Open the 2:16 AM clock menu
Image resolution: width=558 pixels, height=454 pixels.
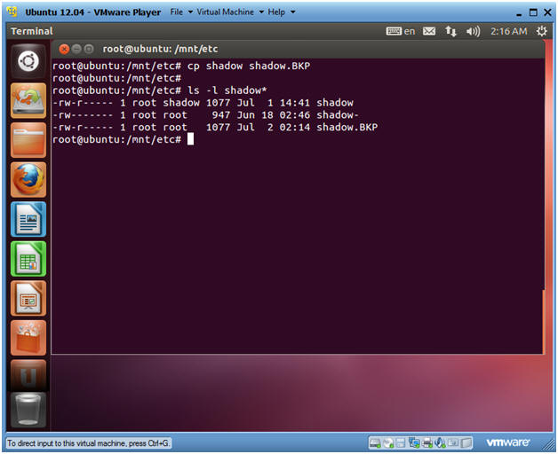(509, 31)
